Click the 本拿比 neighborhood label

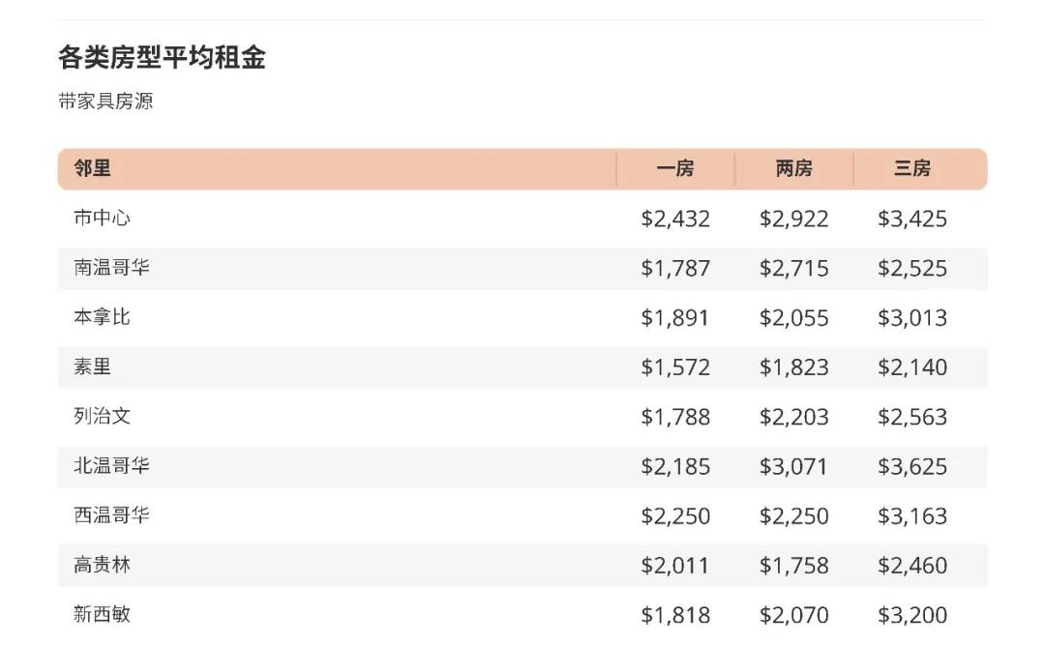102,317
